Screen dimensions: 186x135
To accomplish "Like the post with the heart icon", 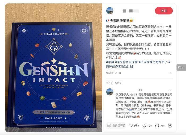I will coord(131,125).
